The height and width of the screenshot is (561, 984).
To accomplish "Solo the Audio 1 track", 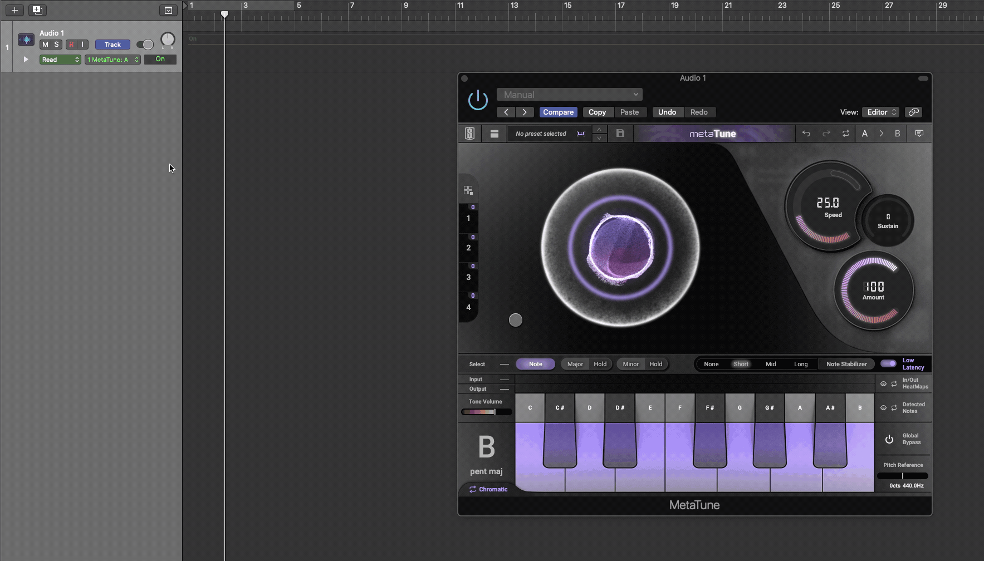I will [56, 45].
